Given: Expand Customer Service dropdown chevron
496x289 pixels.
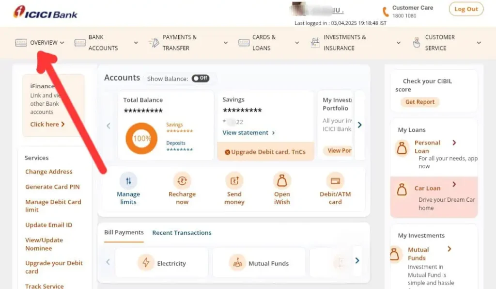Looking at the screenshot, I should point(479,43).
